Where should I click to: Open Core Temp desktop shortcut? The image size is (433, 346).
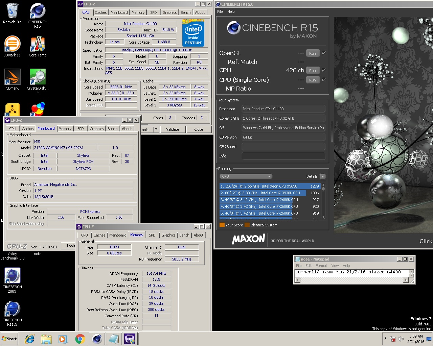coord(38,46)
